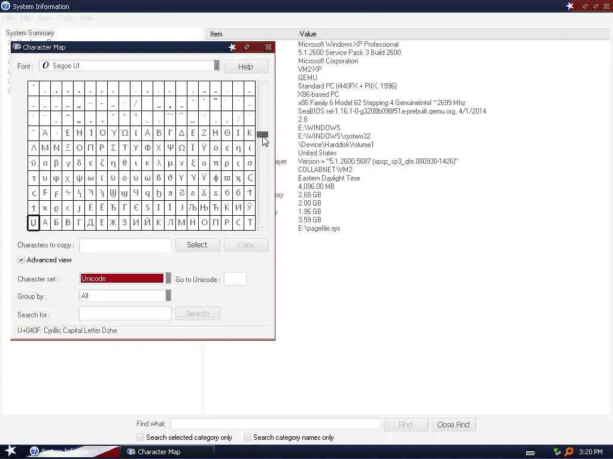The image size is (613, 459).
Task: Click the COLLABNET\VM2 value
Action: tap(325, 169)
